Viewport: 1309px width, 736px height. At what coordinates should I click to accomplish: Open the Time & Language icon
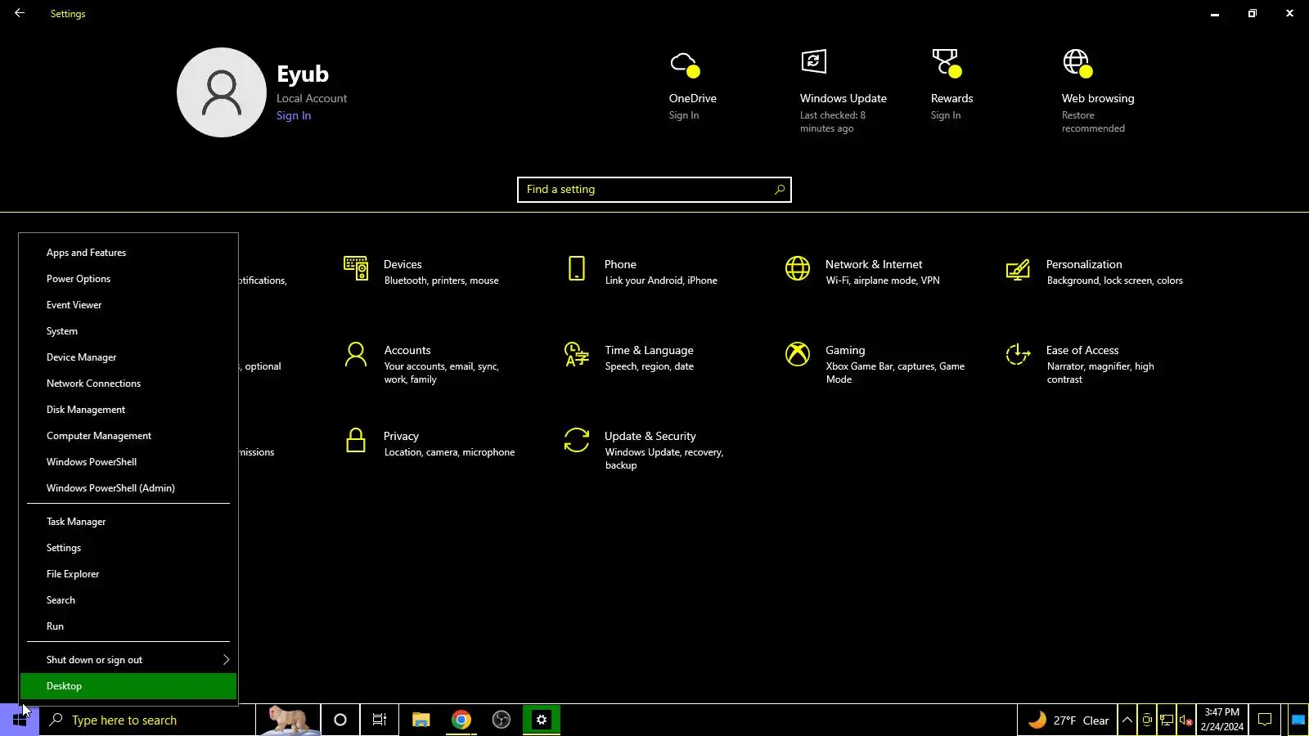coord(577,354)
